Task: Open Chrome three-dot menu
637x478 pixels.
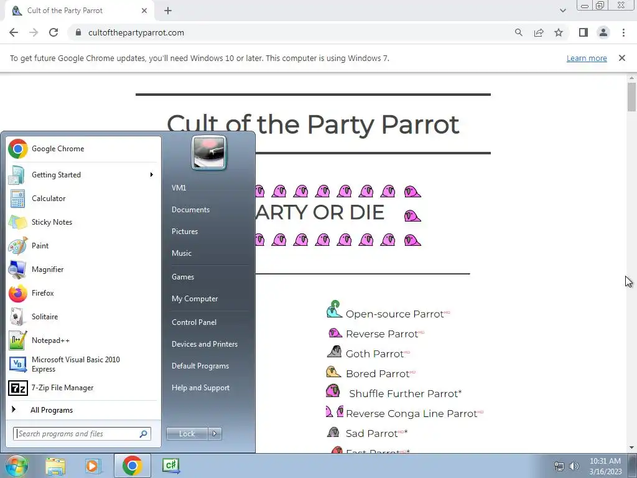Action: tap(623, 32)
